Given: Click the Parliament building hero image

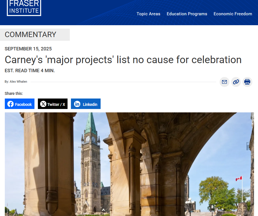Looking at the screenshot, I should point(129,164).
